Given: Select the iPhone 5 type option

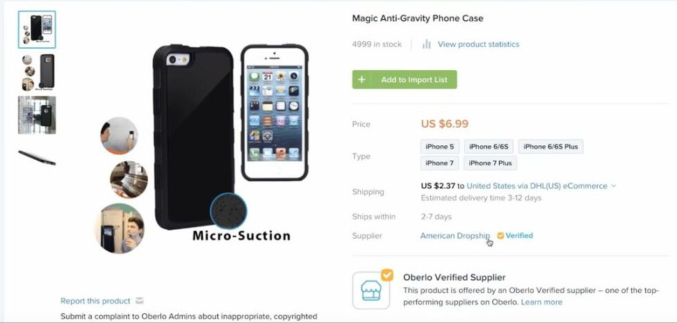Looking at the screenshot, I should pyautogui.click(x=439, y=147).
